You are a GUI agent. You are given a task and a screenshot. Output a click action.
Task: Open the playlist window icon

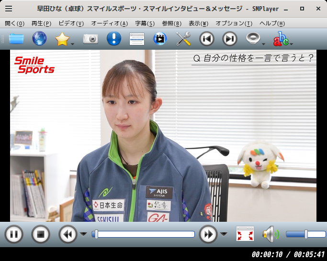point(137,39)
